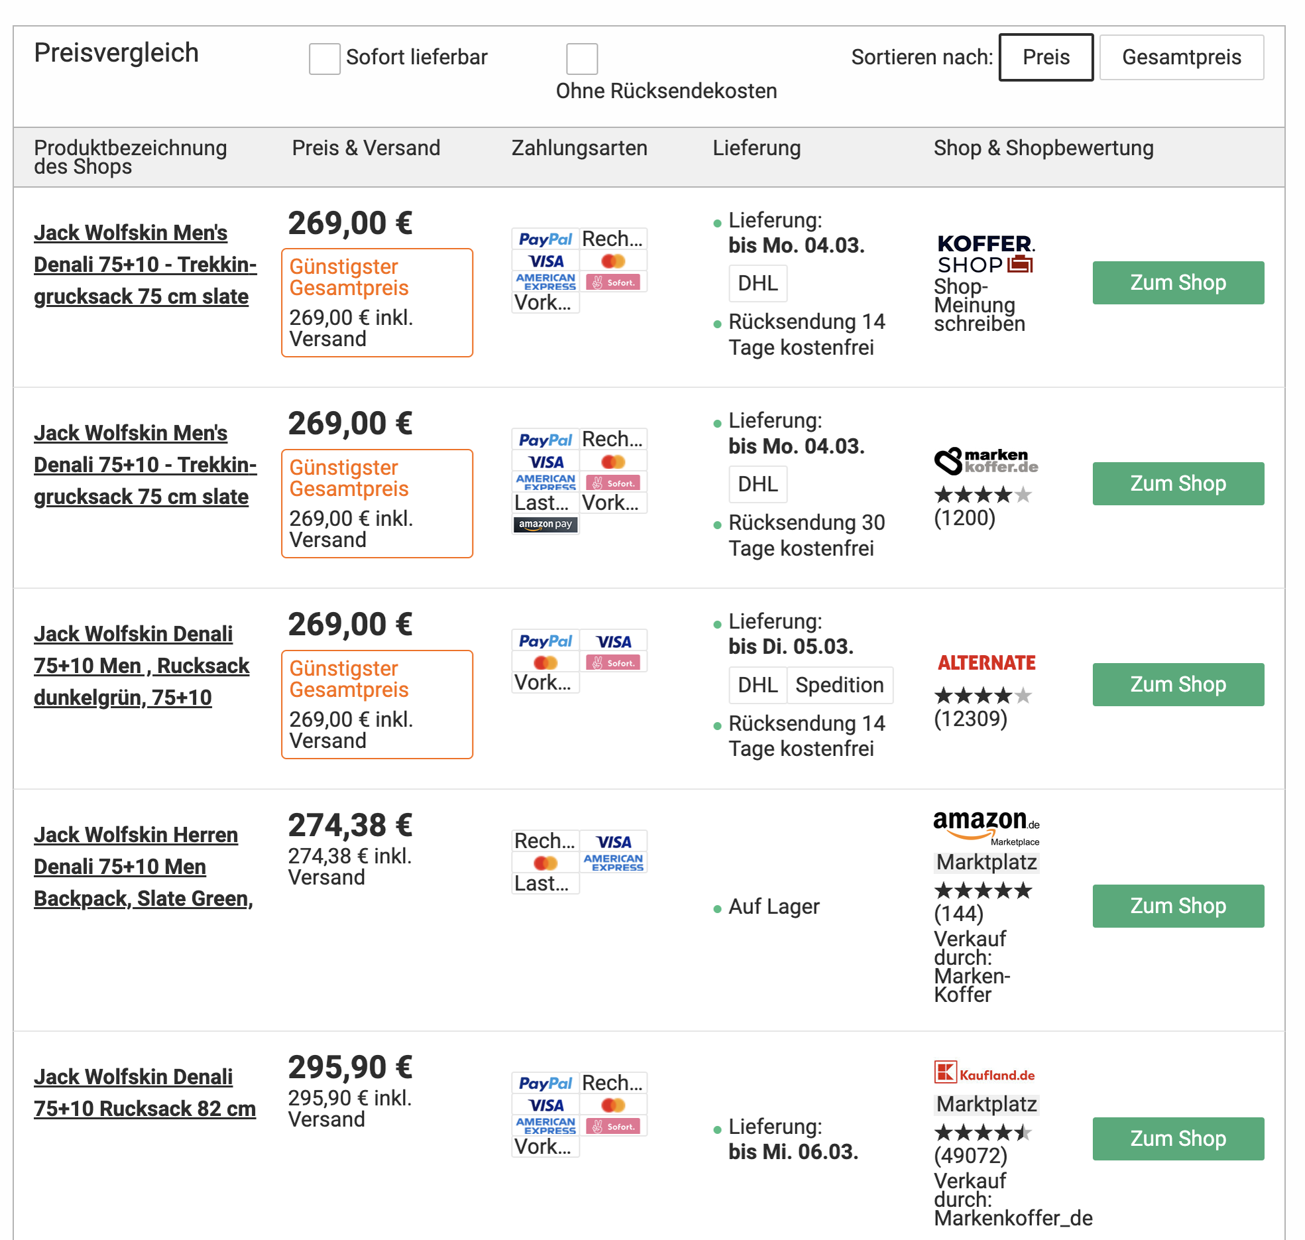Tick the Ohne Rücksendekosten checkbox

tap(581, 58)
